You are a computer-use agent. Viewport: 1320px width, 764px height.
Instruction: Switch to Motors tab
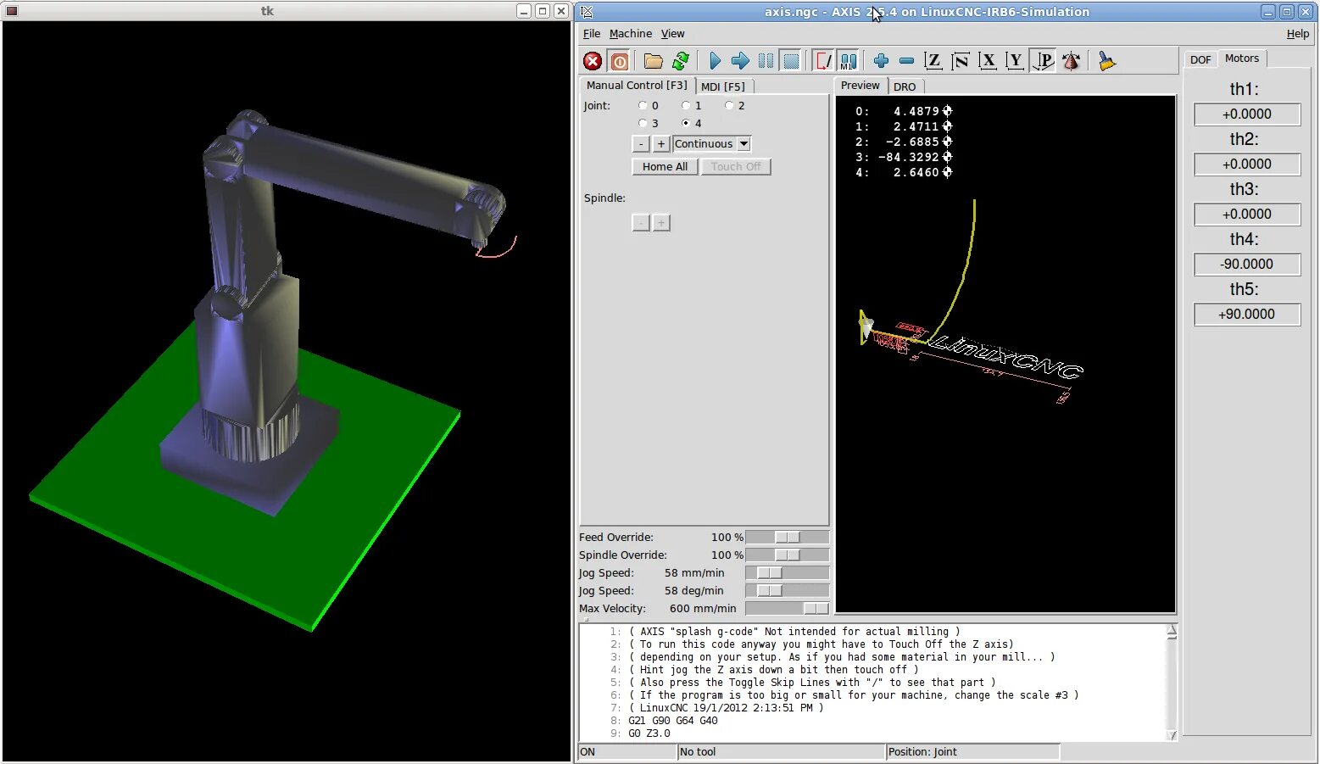coord(1242,59)
